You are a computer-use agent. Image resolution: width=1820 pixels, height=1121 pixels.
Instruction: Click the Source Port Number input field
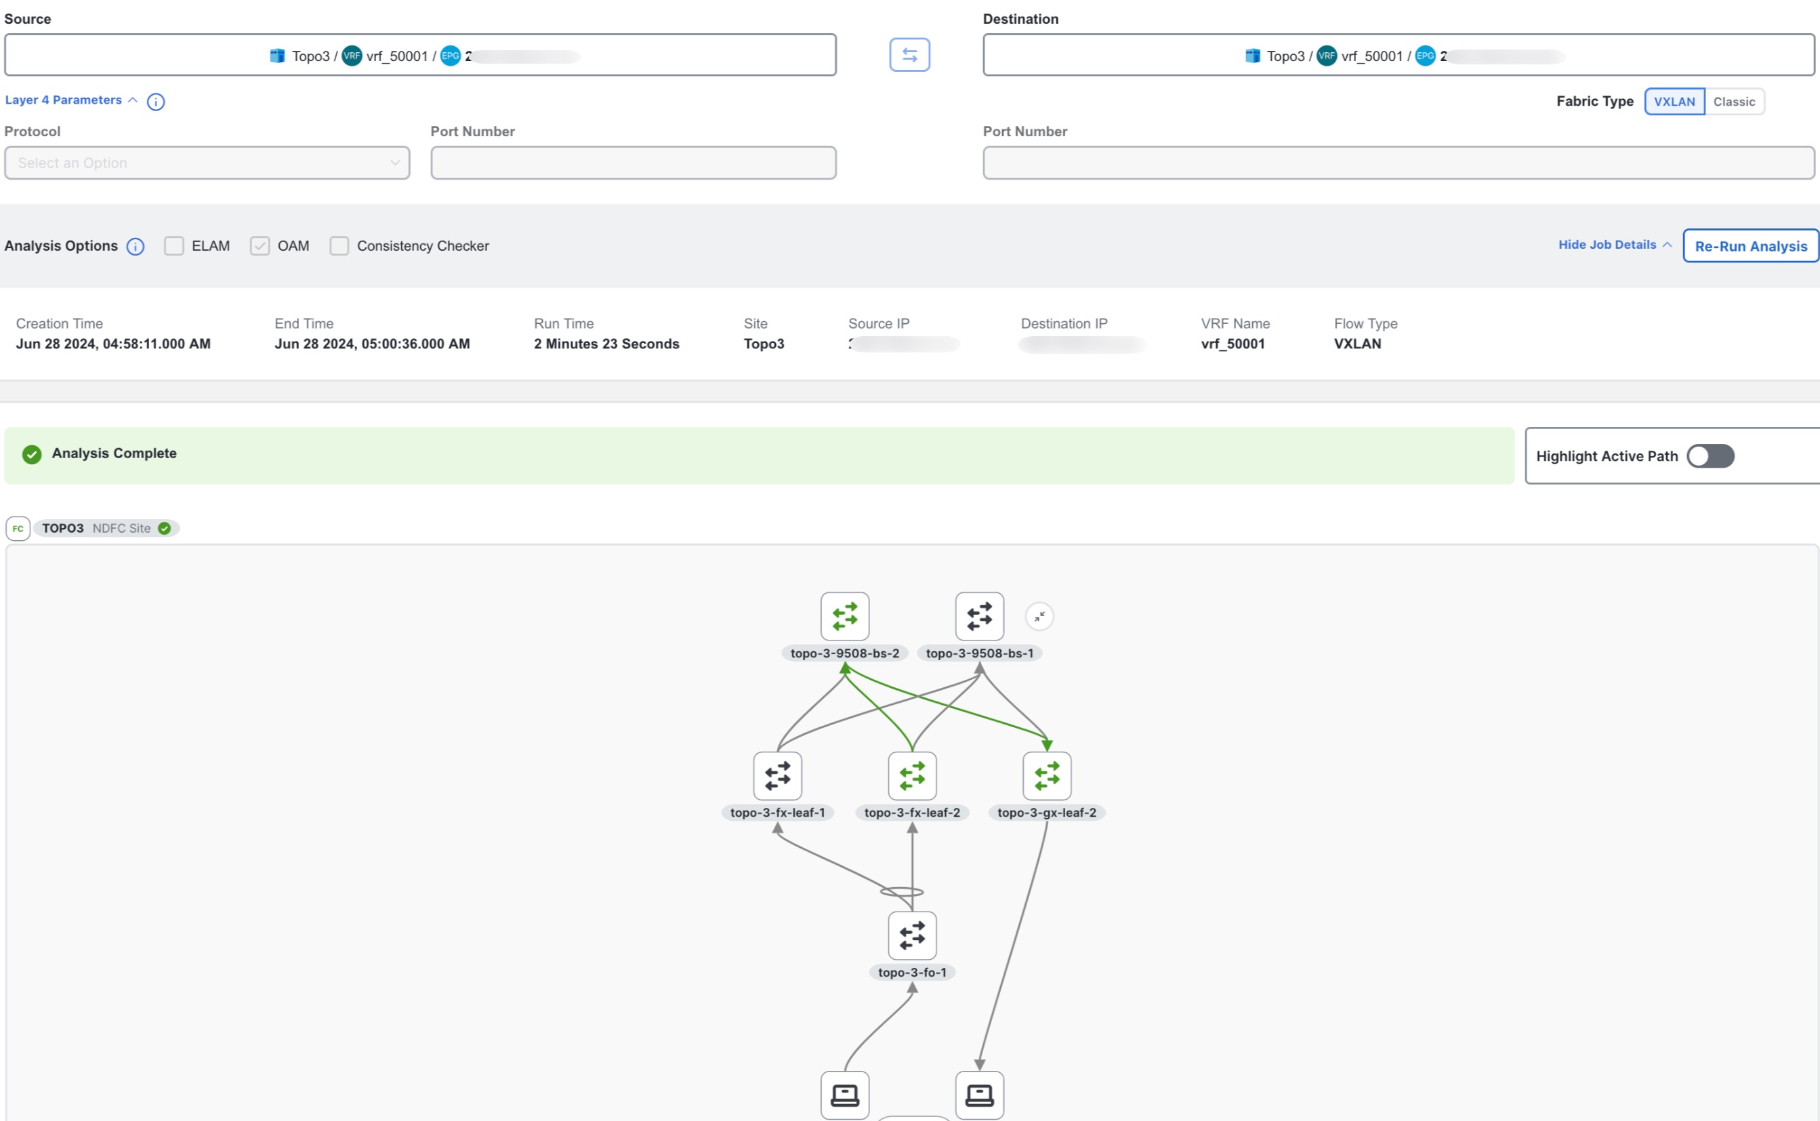pos(633,161)
